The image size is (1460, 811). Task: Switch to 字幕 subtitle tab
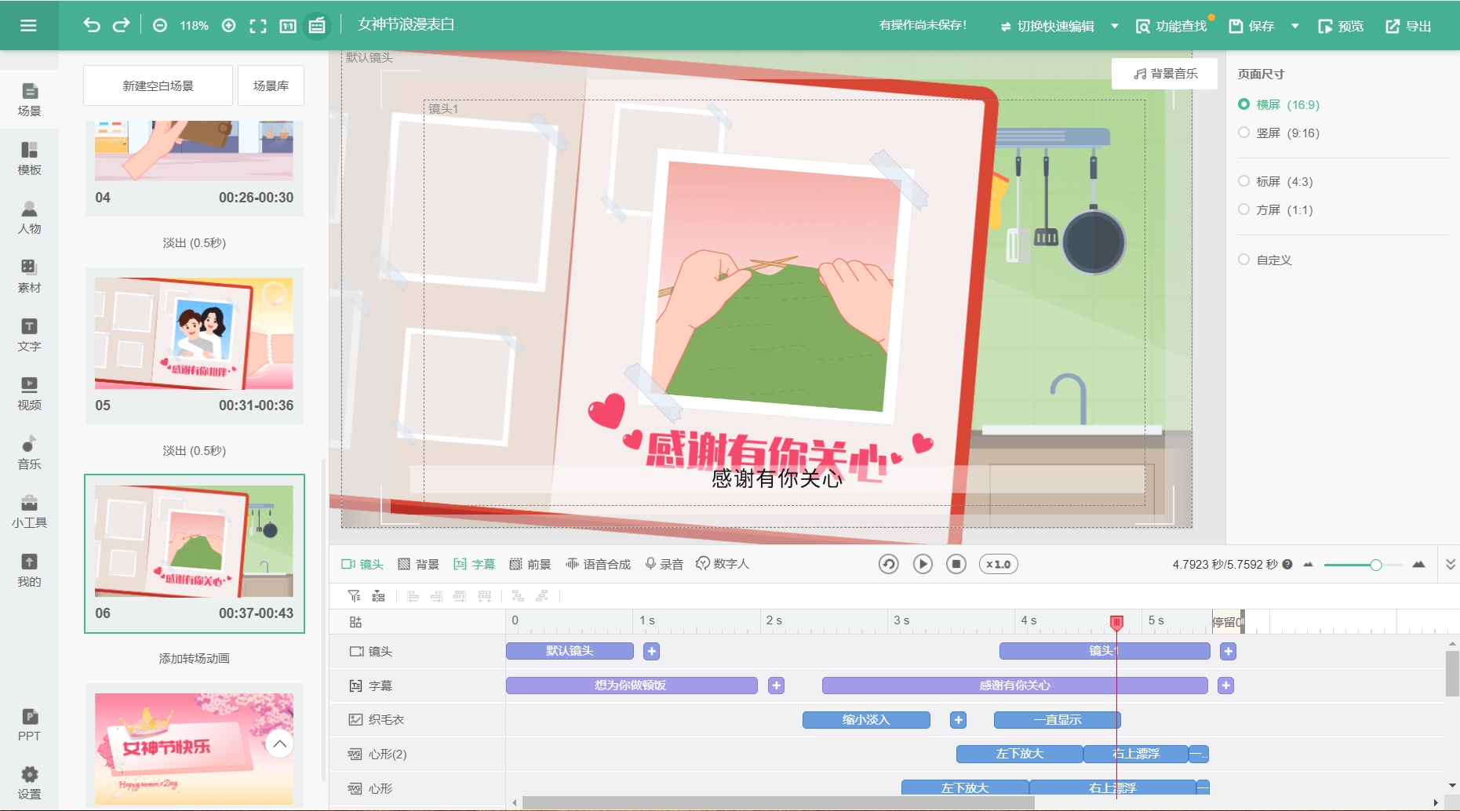[x=475, y=564]
